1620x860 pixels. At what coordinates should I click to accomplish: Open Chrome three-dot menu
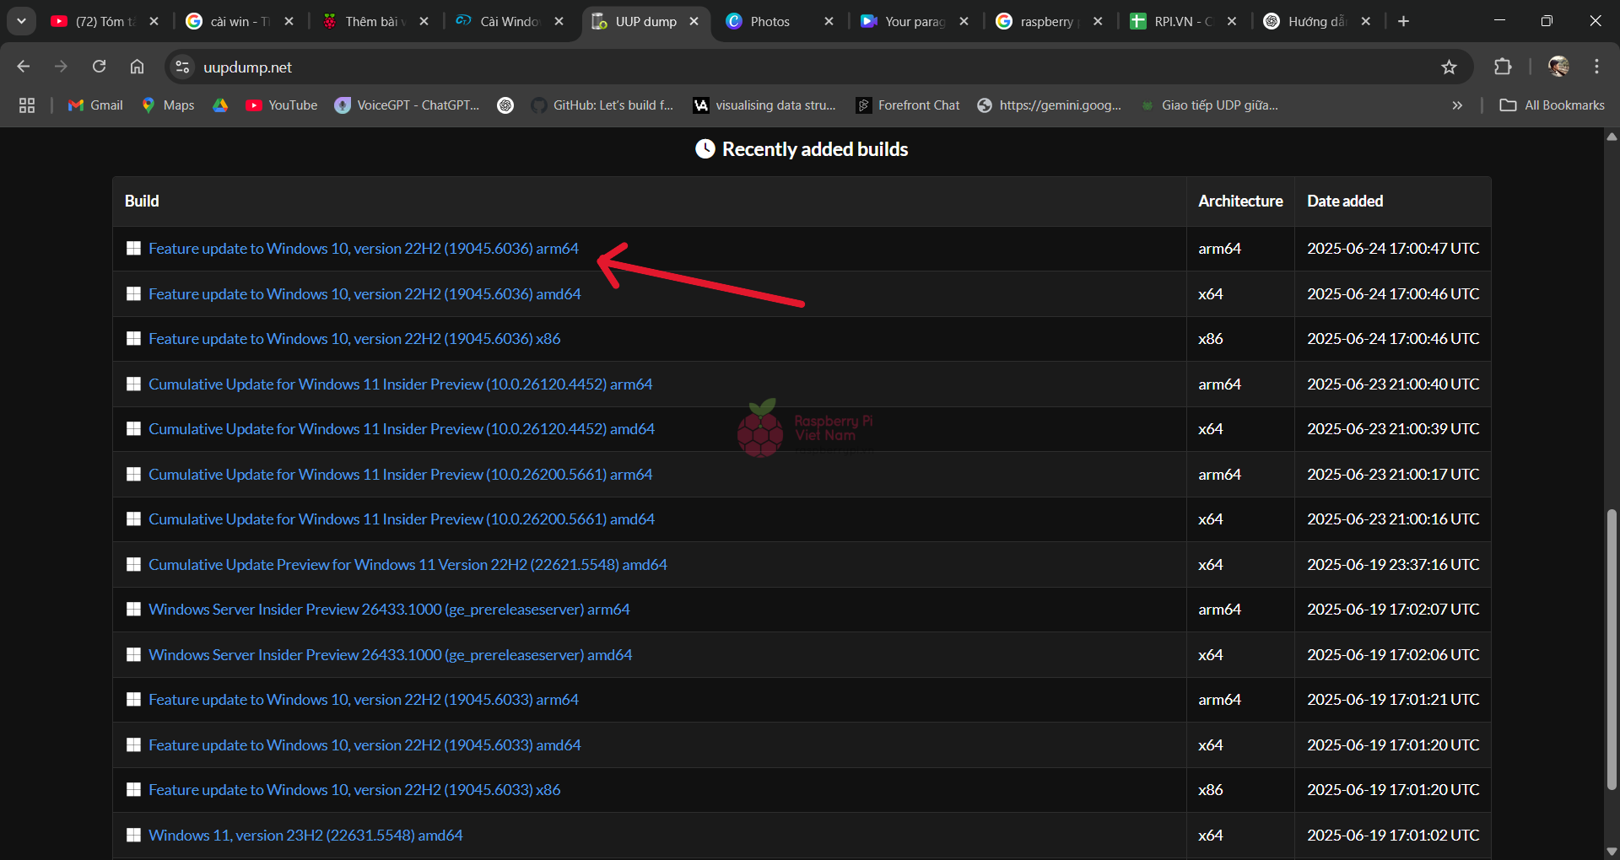click(1596, 67)
